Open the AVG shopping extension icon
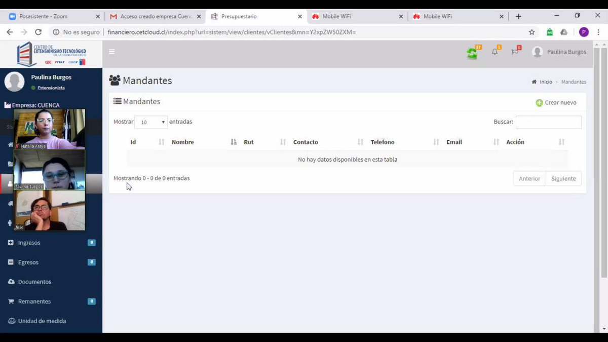This screenshot has height=342, width=608. (x=550, y=32)
